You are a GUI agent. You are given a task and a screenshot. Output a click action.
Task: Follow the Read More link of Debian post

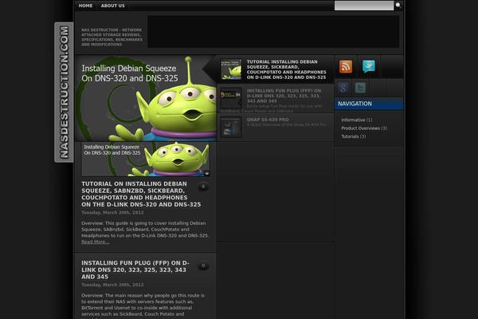click(95, 242)
